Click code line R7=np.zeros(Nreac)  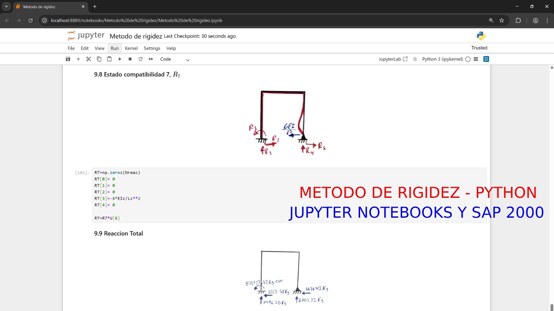point(117,173)
